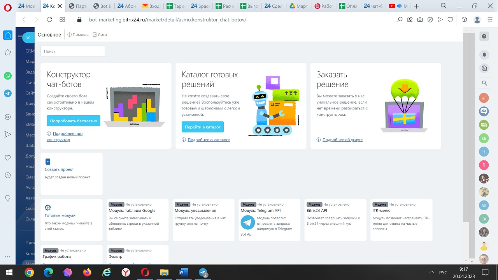Open Opera easy setup menu
This screenshot has height=280, width=498.
pyautogui.click(x=490, y=19)
